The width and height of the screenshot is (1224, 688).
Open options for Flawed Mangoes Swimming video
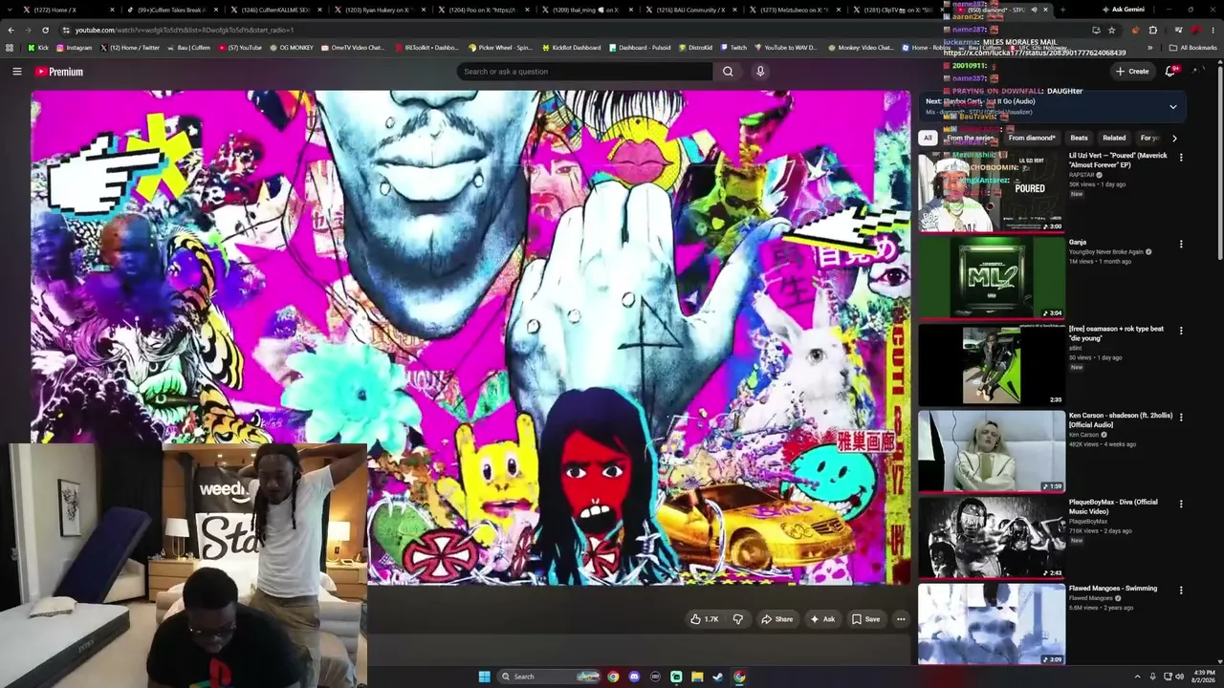tap(1181, 591)
